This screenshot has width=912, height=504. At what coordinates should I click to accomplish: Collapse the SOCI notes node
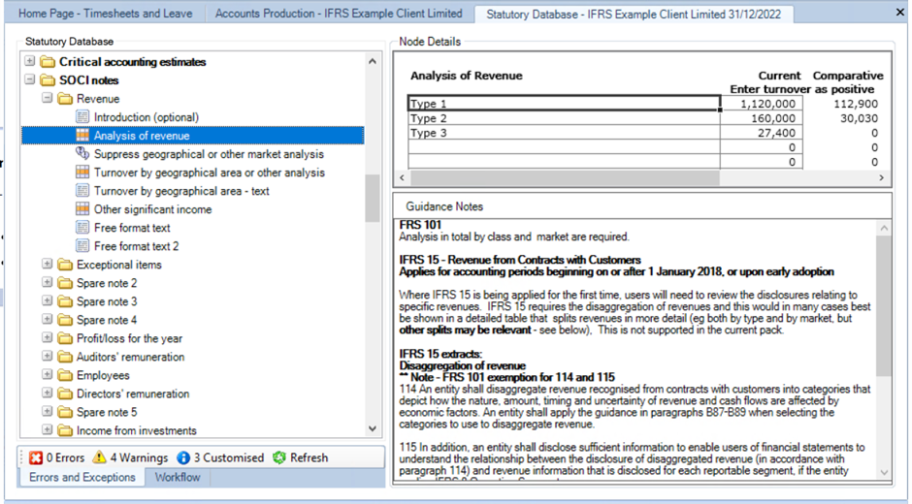coord(30,79)
